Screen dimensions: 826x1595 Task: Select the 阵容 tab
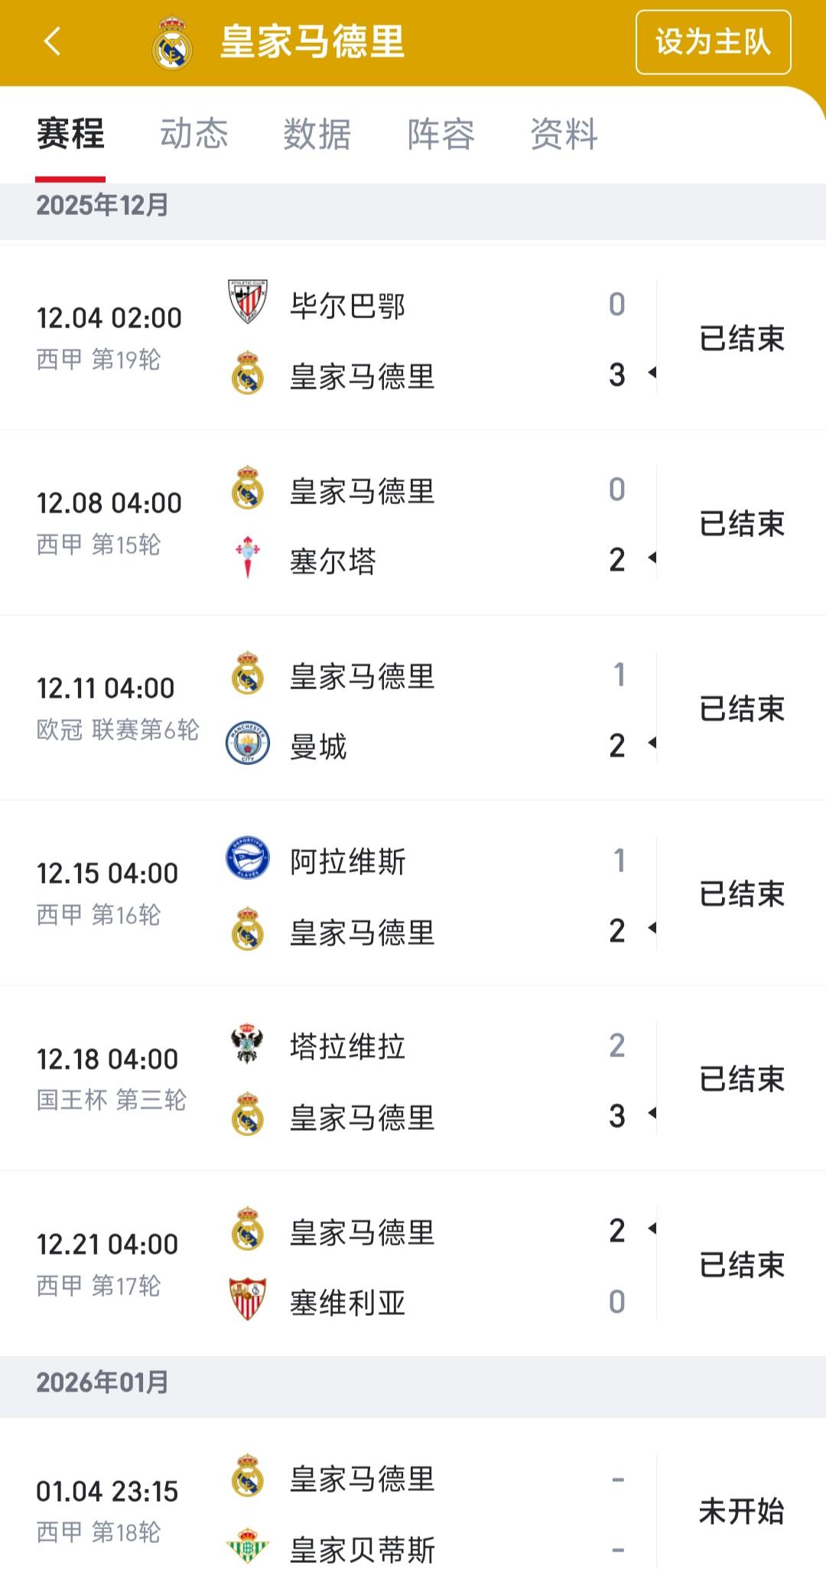441,135
